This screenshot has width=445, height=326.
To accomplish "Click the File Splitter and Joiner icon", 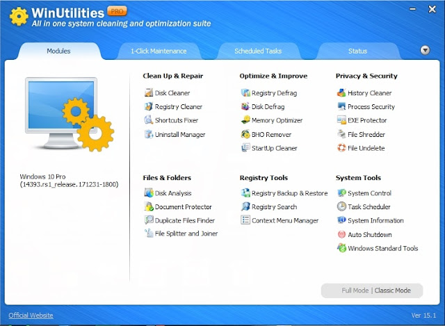I will pos(148,234).
